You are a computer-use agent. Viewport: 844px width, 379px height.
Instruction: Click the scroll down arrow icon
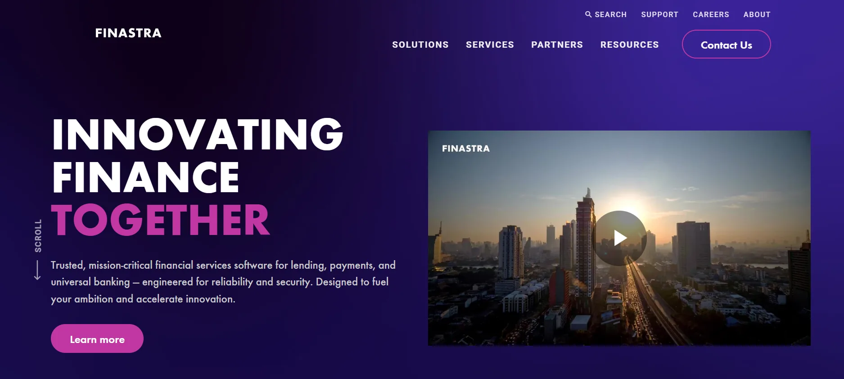pyautogui.click(x=37, y=270)
